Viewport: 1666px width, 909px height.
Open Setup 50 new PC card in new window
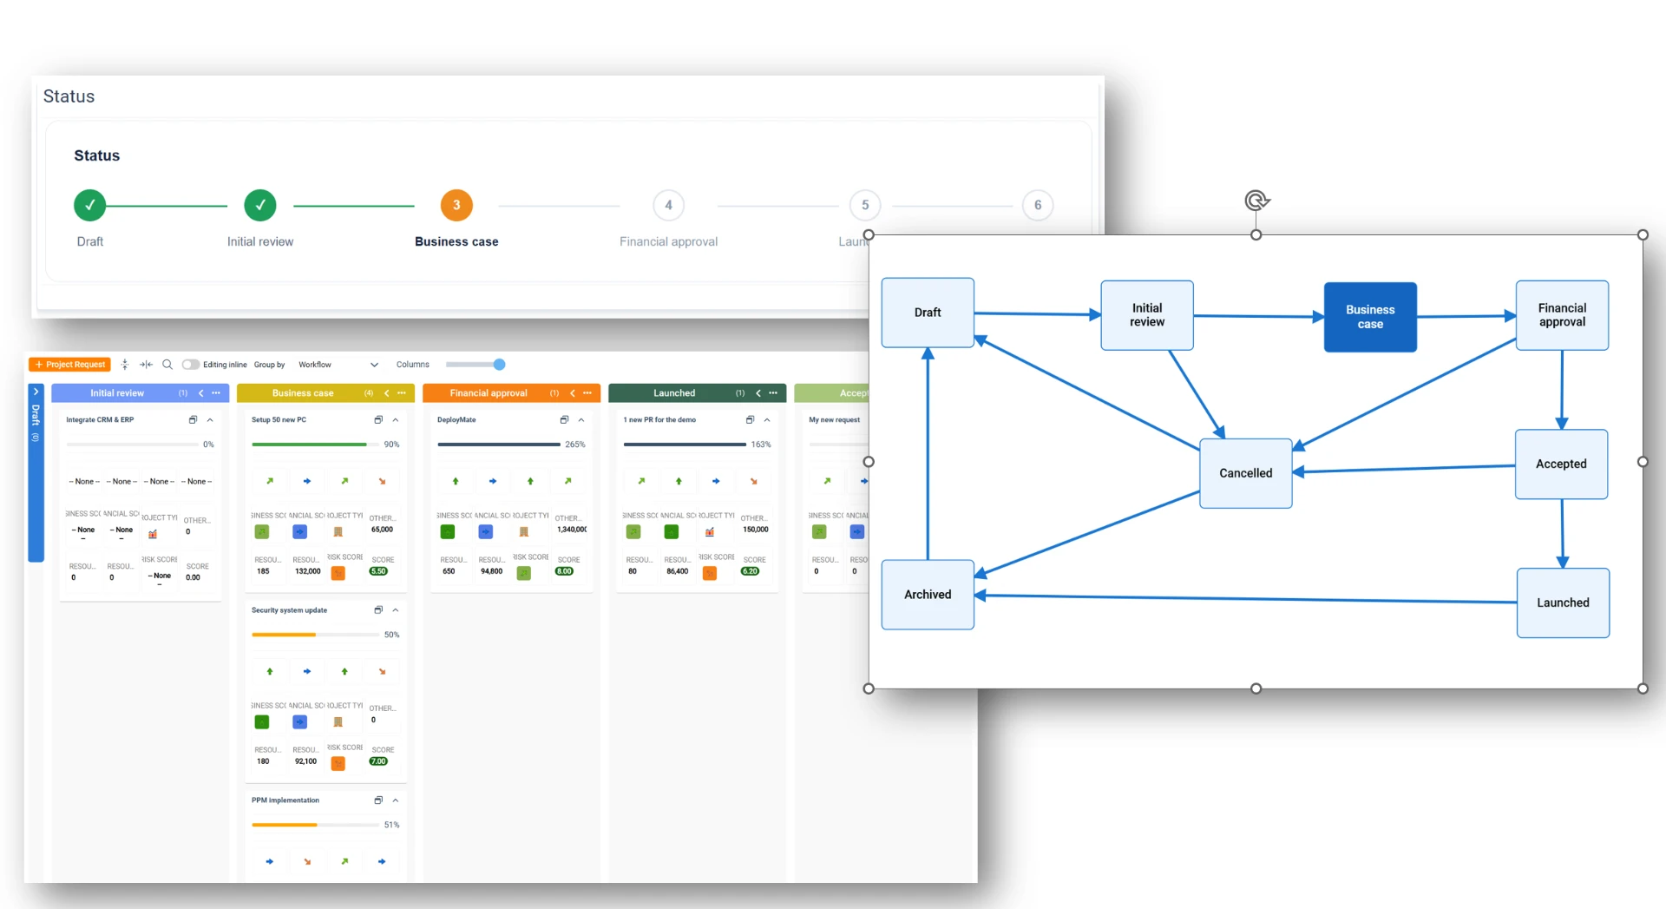point(378,419)
